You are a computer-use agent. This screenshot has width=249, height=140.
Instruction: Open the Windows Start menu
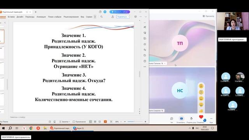click(3, 128)
